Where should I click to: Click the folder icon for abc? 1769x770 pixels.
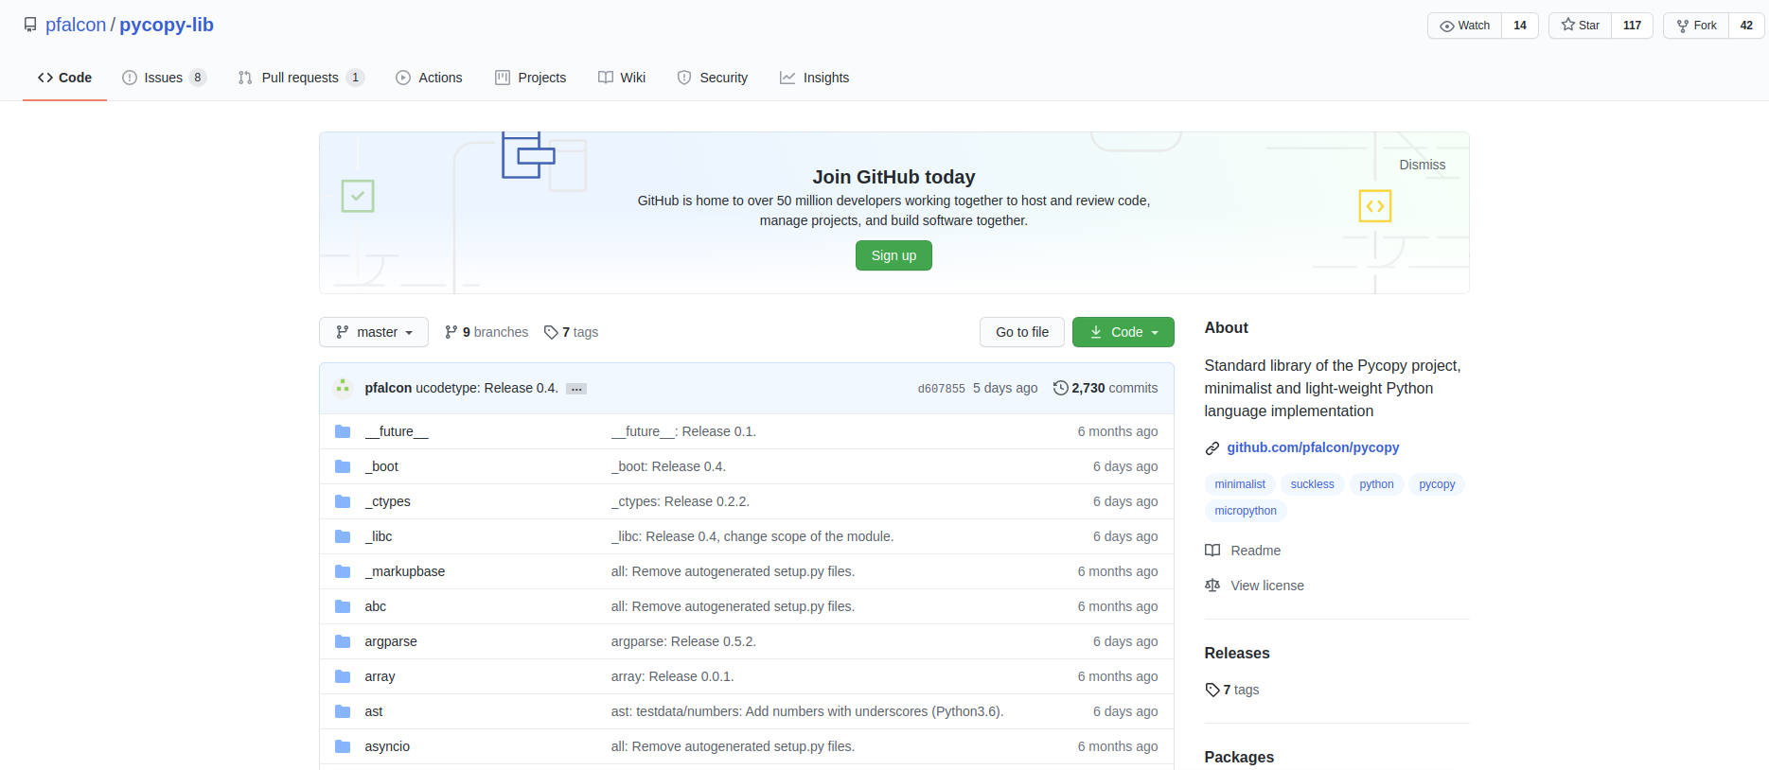[343, 606]
